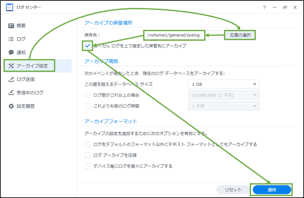Click the 設定履歴 gear icon
Viewport: 304px width, 198px height.
(x=11, y=106)
